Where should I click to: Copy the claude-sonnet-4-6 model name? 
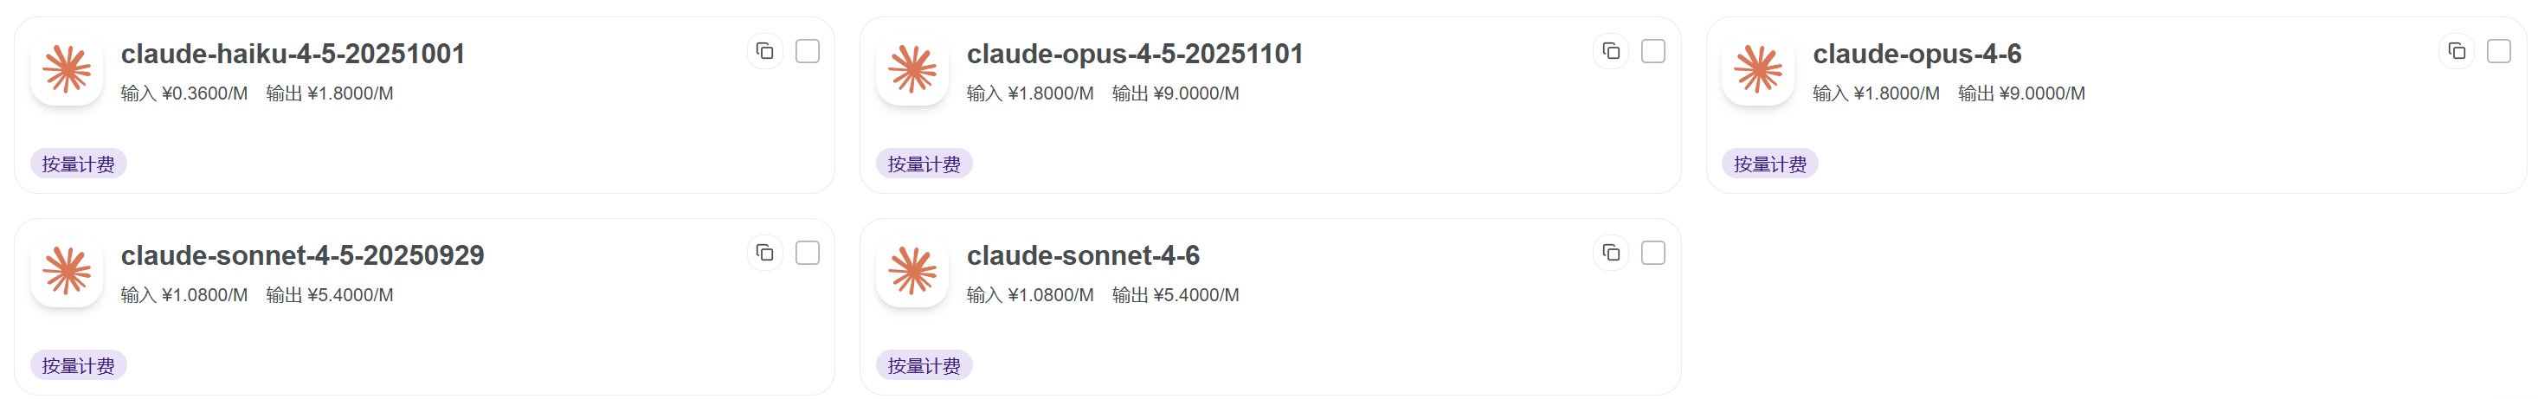pos(1611,254)
